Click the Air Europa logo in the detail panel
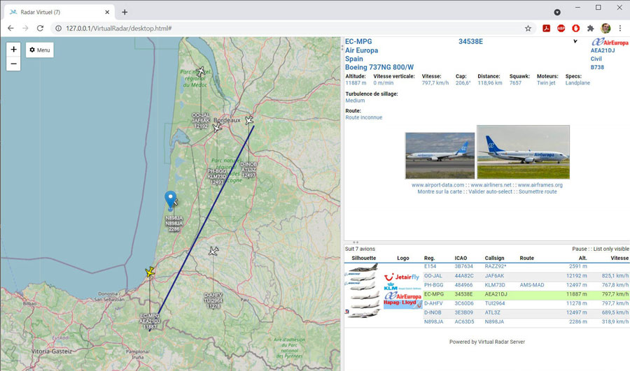The height and width of the screenshot is (371, 630). (x=610, y=42)
